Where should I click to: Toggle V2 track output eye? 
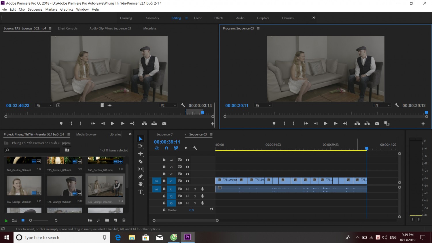(187, 174)
